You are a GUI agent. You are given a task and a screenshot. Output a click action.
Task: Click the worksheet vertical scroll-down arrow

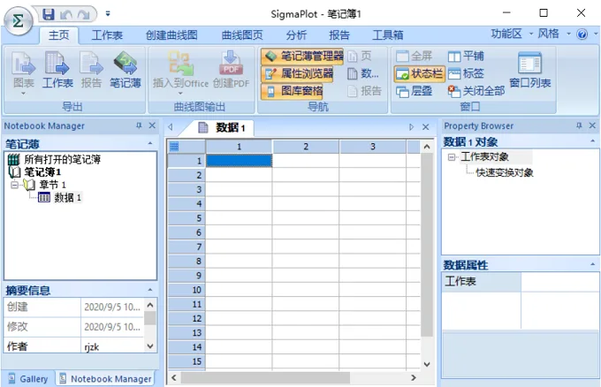coord(427,364)
